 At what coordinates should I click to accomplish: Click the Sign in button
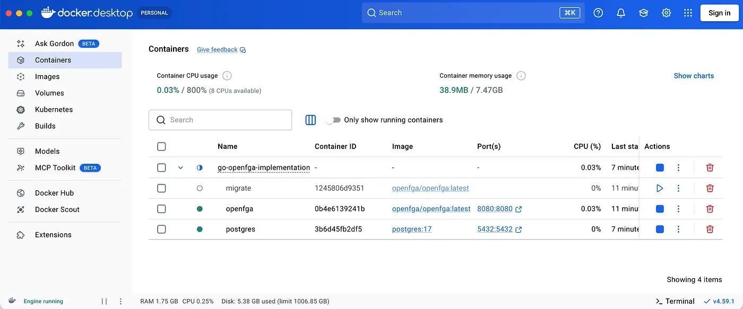pos(719,13)
